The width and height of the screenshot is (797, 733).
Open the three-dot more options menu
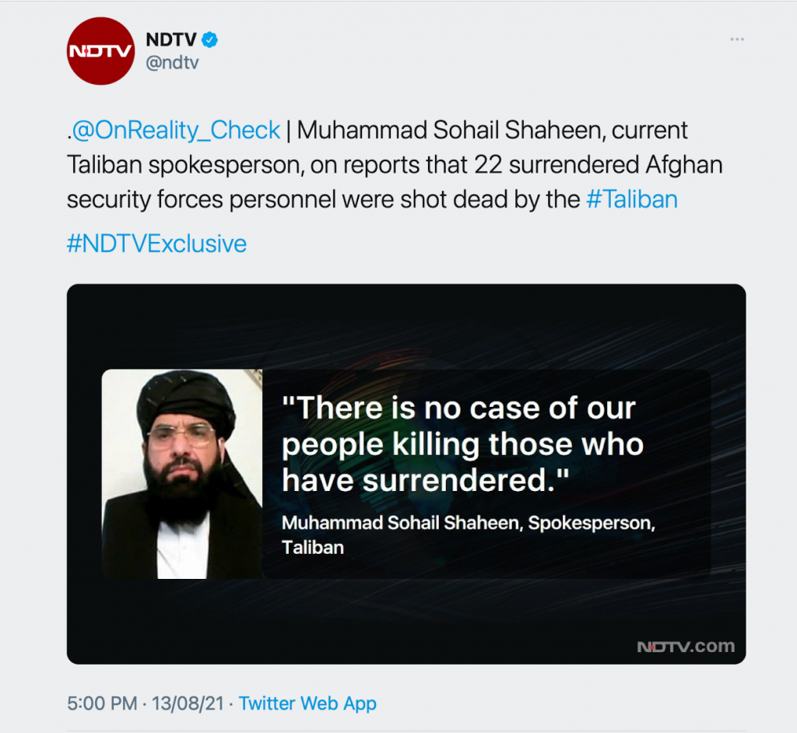tap(736, 40)
